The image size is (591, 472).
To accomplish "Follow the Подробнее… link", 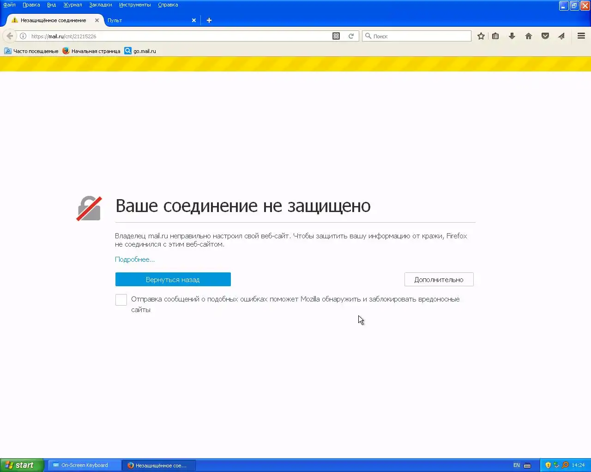I will (x=135, y=260).
